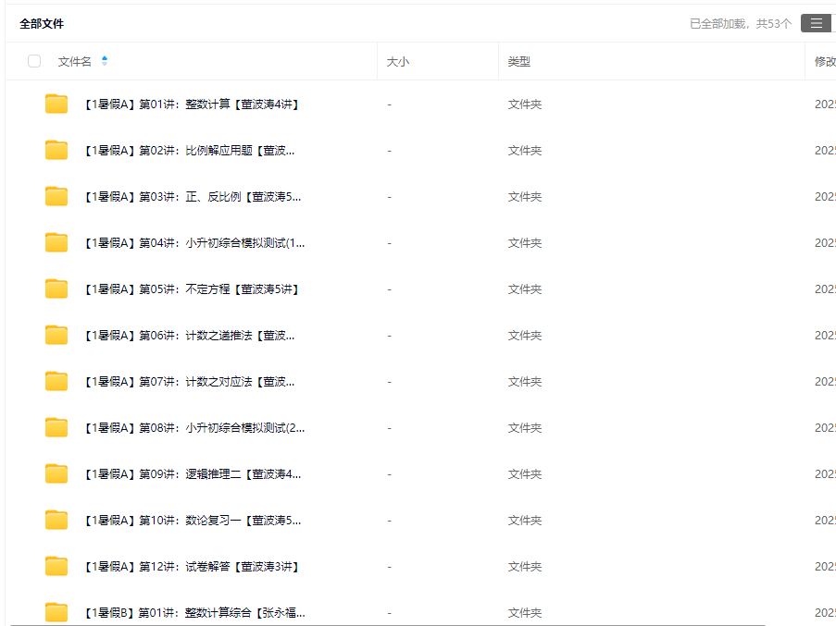Click folder icon for 【1暑假B】第01讲 整数计算综合
Screen dimensions: 836x626
pyautogui.click(x=56, y=612)
